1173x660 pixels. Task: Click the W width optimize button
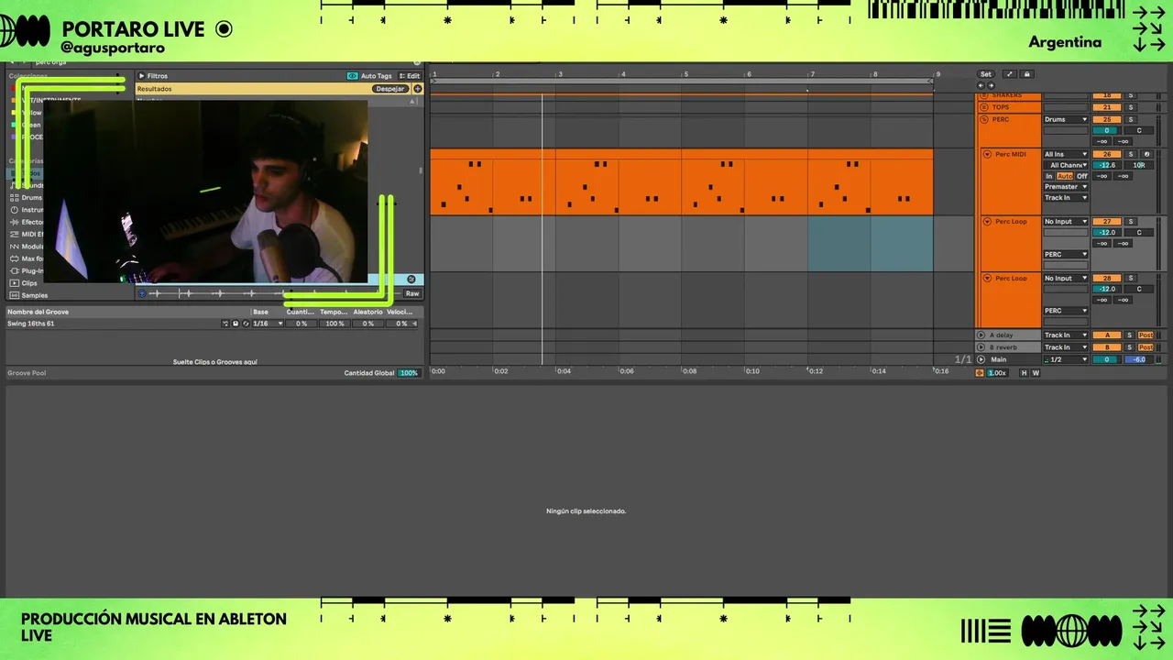click(1036, 373)
